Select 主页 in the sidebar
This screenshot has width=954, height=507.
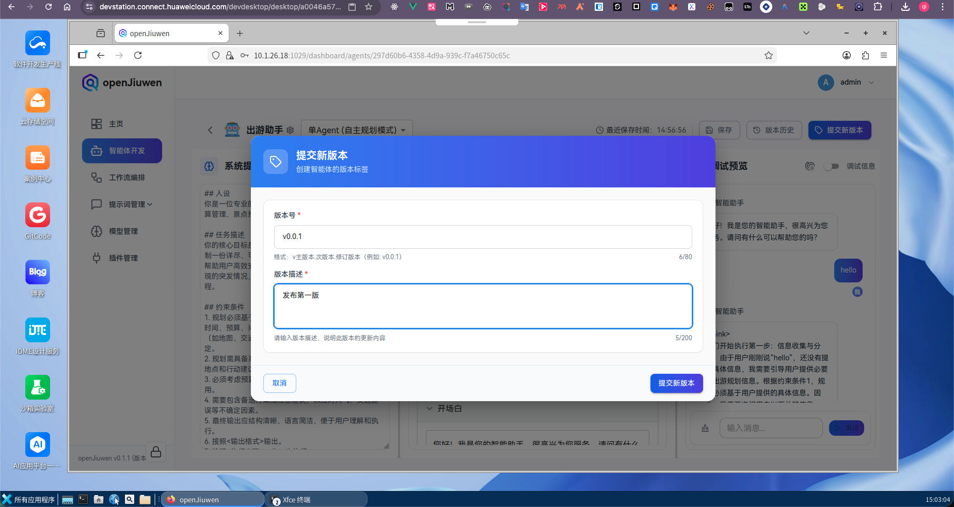[122, 124]
